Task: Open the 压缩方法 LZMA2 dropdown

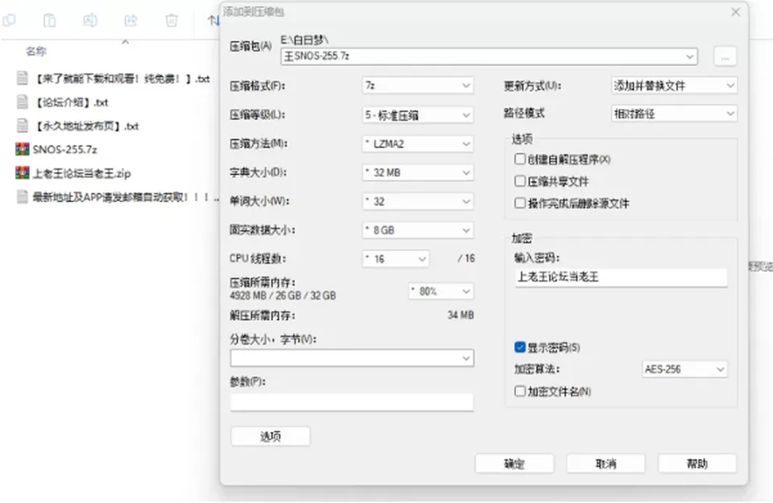Action: click(x=418, y=144)
